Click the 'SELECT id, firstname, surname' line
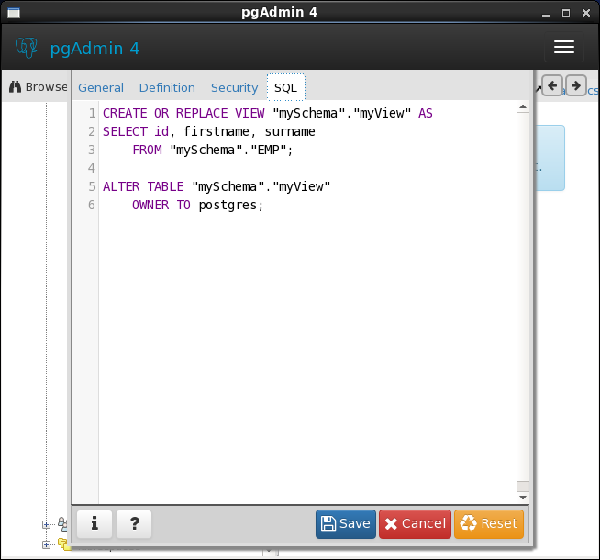600x560 pixels. pyautogui.click(x=209, y=131)
